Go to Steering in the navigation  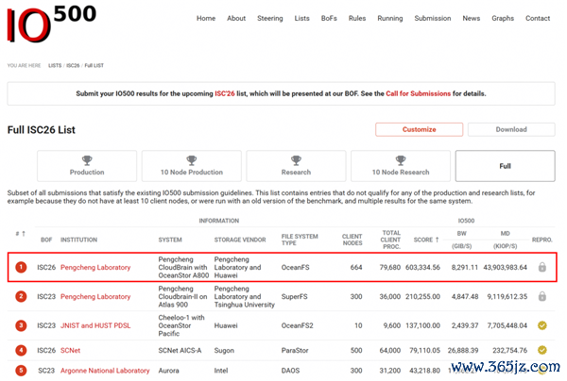[269, 18]
